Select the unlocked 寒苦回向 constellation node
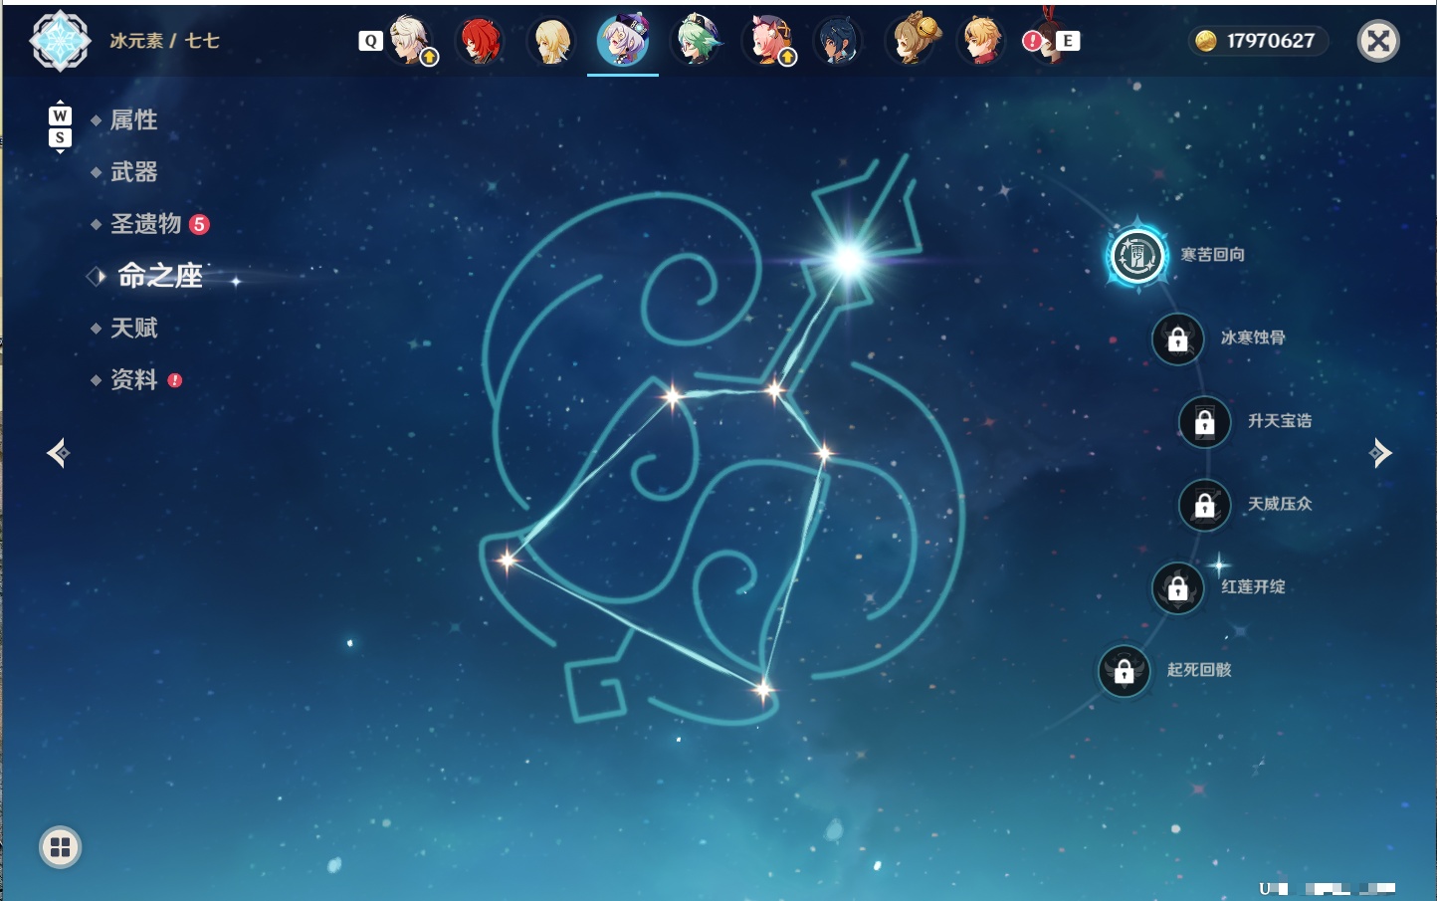 (x=1136, y=256)
